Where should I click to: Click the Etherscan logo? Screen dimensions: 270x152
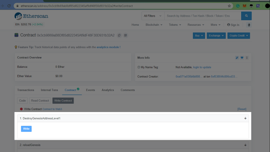tap(31, 16)
